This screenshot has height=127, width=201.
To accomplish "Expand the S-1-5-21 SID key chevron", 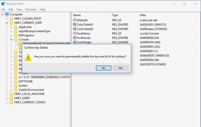I will tap(11, 77).
